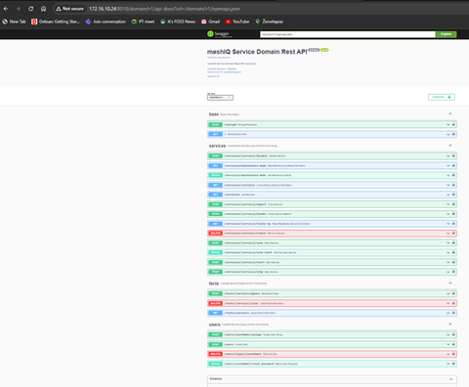Open the openapi.json link under title
Viewport: 469px width, 387px height.
click(x=219, y=58)
